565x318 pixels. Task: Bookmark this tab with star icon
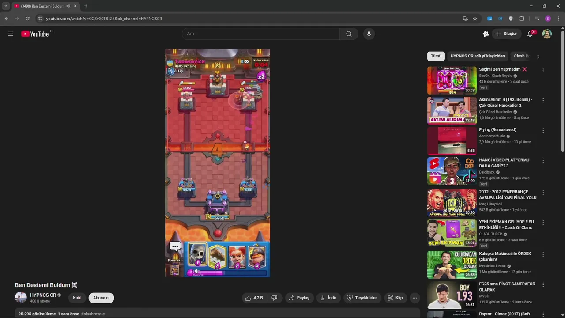475,19
